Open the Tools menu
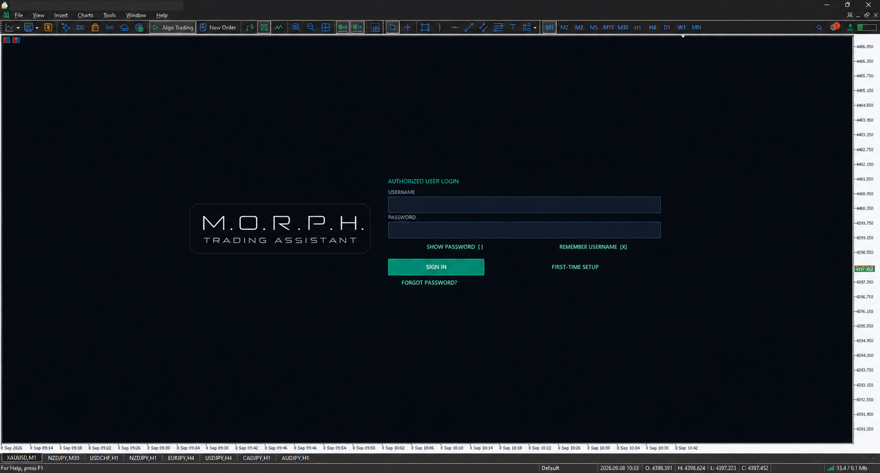 pos(110,15)
